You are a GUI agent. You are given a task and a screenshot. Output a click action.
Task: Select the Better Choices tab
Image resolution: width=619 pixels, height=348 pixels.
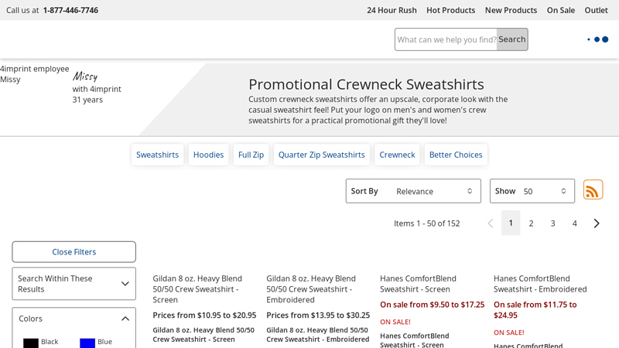(456, 155)
